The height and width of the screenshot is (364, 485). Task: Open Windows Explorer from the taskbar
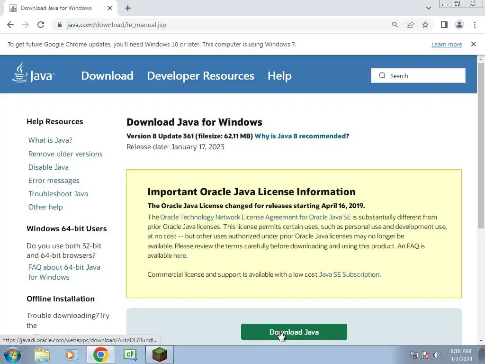[42, 355]
